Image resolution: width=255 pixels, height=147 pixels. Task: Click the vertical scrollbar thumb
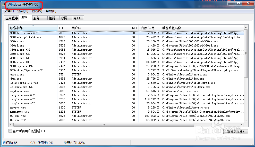point(246,54)
